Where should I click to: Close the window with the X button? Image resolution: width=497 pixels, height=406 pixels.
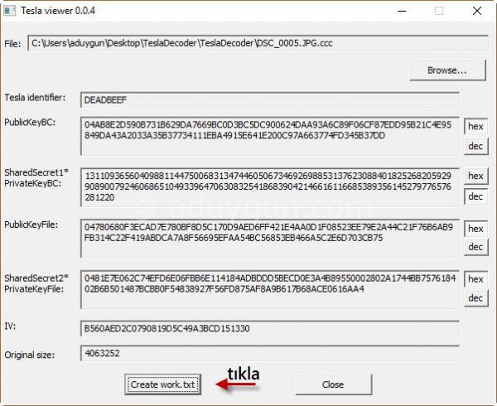[x=477, y=11]
